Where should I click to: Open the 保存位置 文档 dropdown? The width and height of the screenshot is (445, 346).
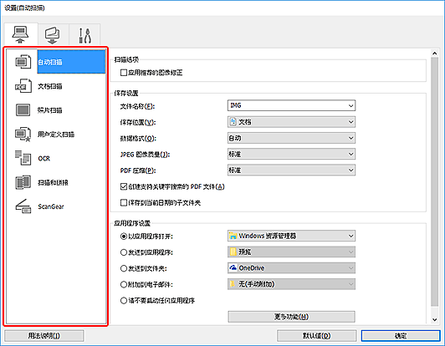click(291, 122)
